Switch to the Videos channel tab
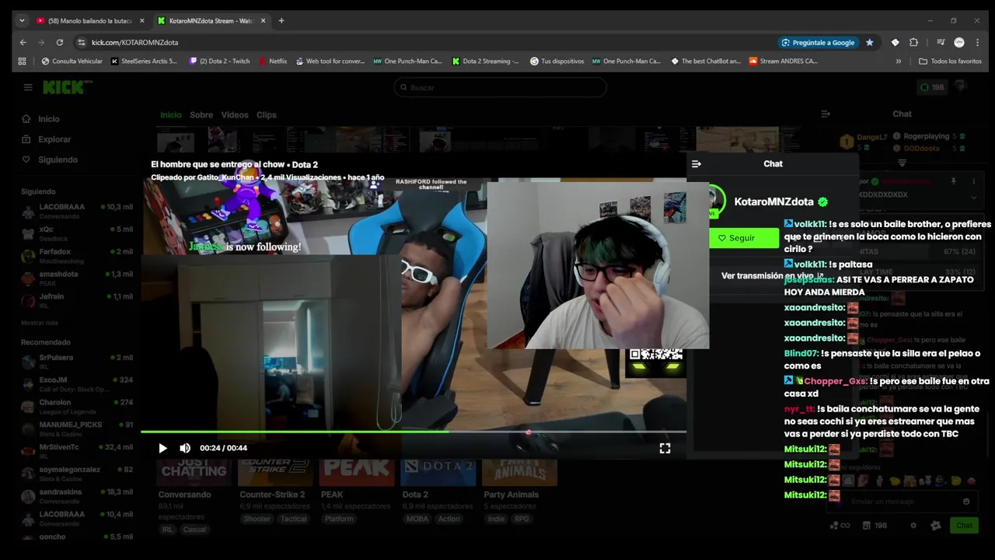Screen dimensions: 995x560 (x=235, y=115)
